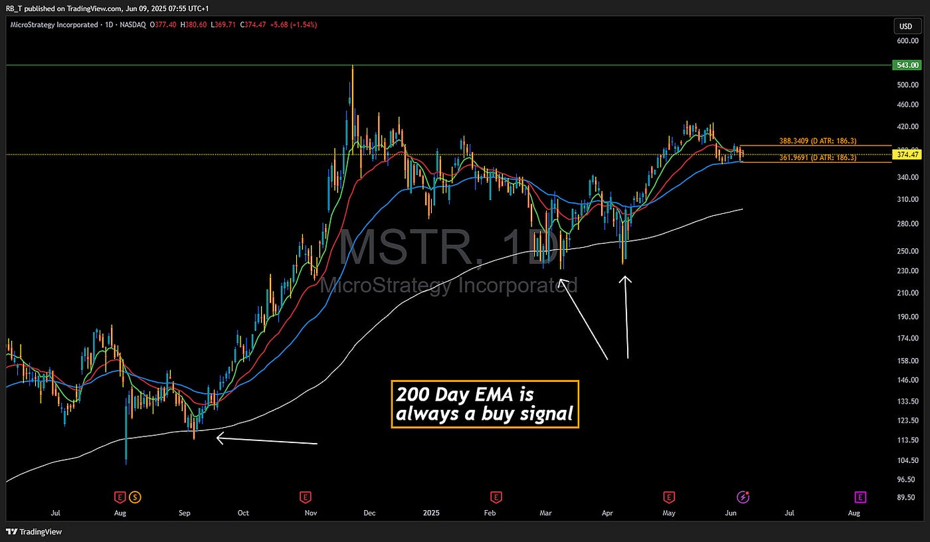Click the 388.3409 ATR level label
Screen dimensions: 930x542
pos(817,141)
